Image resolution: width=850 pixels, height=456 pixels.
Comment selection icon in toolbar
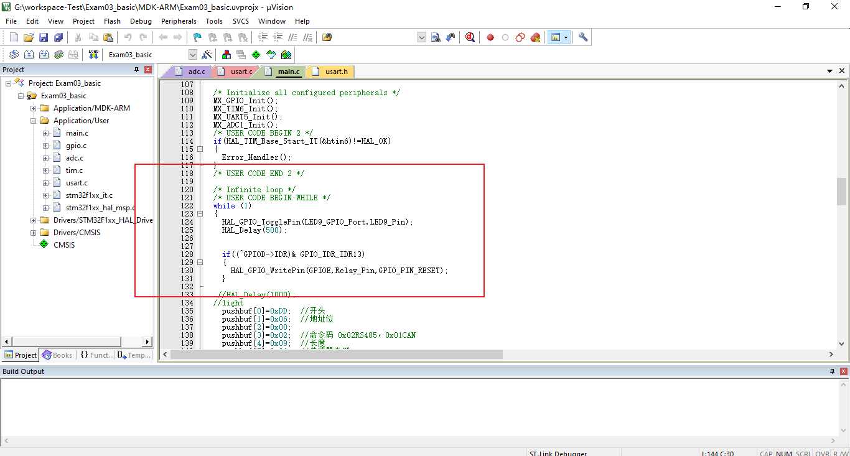pos(292,37)
